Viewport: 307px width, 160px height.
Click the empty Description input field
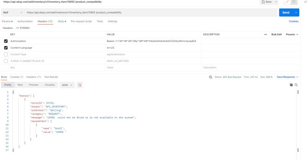coord(251,68)
